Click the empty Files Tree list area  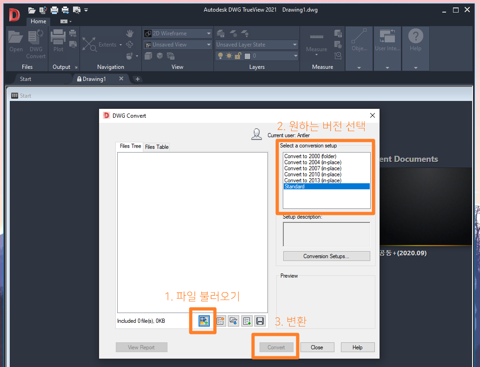coord(192,232)
